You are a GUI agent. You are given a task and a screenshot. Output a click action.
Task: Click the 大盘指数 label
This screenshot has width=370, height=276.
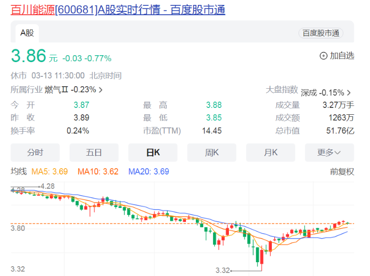282,90
